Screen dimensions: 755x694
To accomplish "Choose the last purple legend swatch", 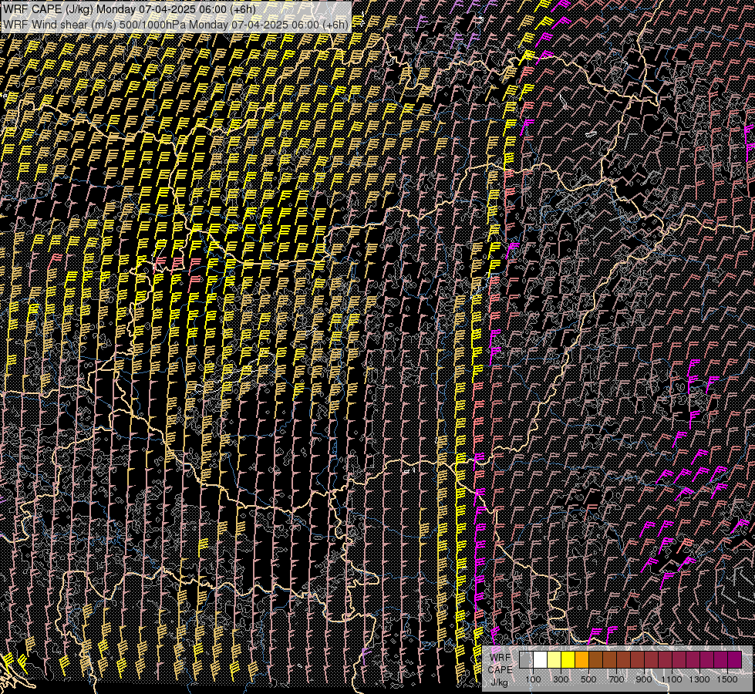I will pyautogui.click(x=735, y=660).
